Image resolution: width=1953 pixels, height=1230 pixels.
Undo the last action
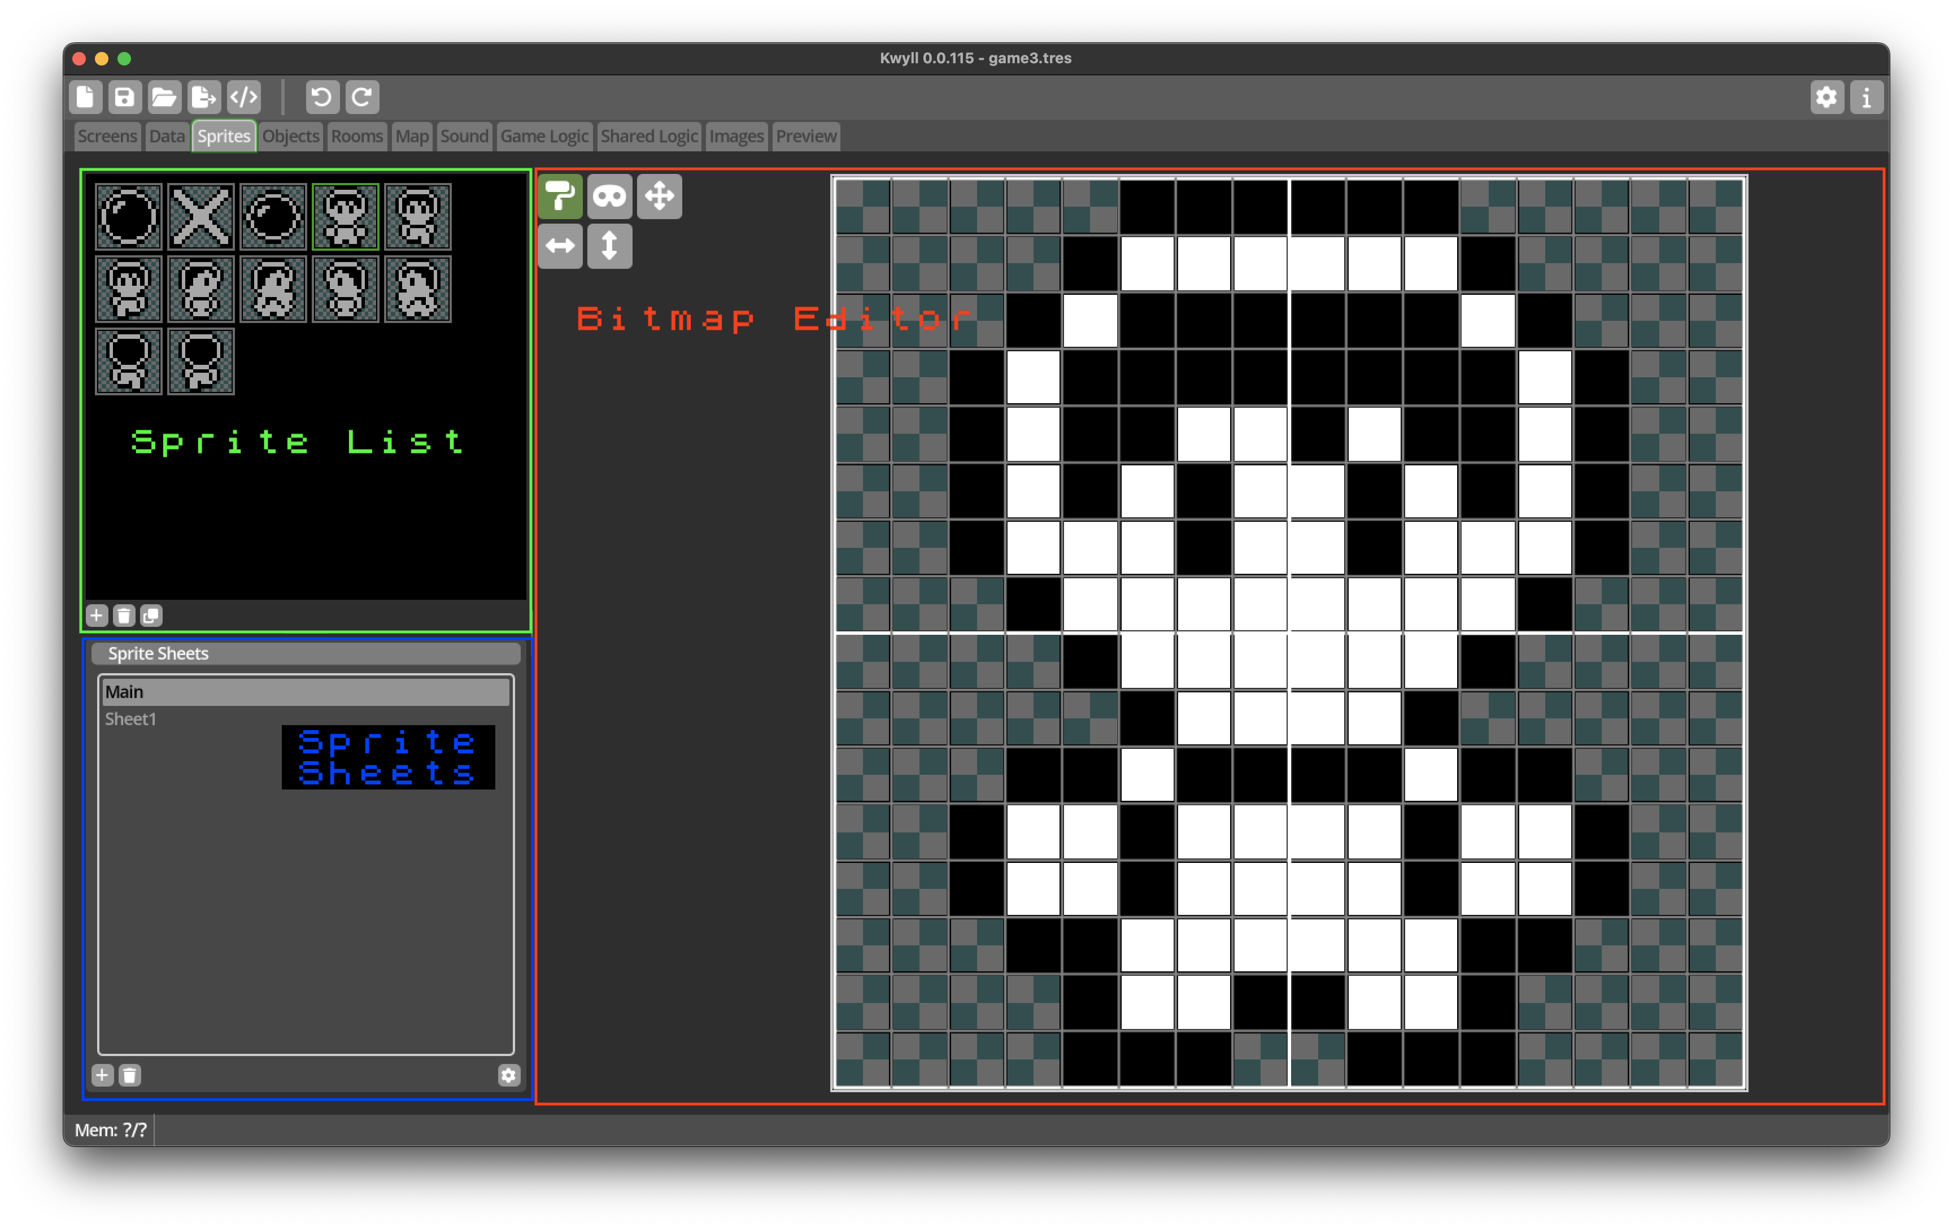click(321, 97)
